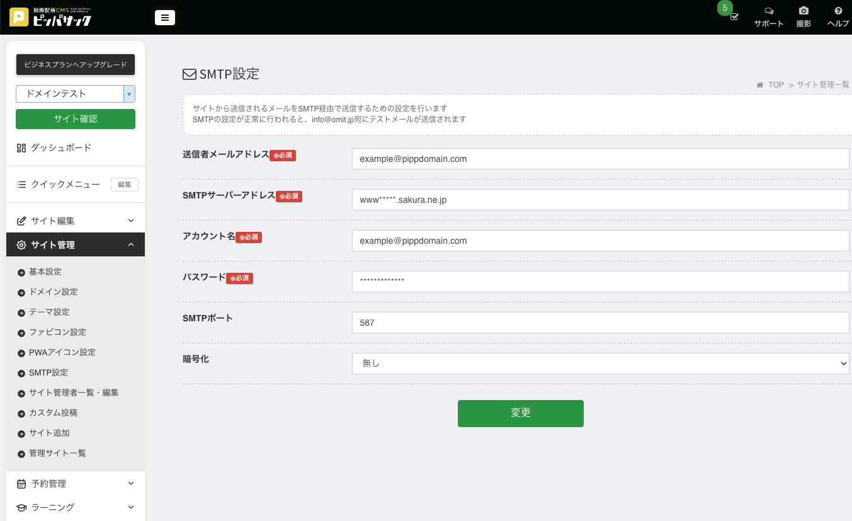Click the home icon in breadcrumb
The height and width of the screenshot is (521, 852).
point(760,85)
